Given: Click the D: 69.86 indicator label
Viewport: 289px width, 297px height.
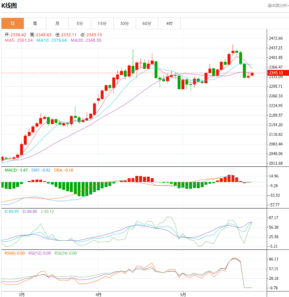Looking at the screenshot, I should coord(30,211).
